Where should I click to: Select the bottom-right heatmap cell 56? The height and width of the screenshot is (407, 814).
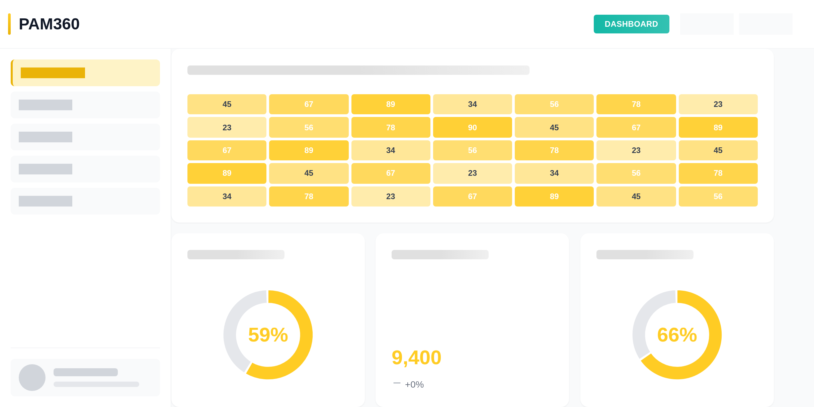pyautogui.click(x=718, y=196)
